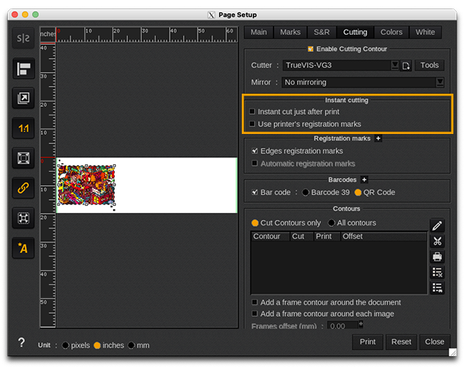Check Use printer's registration marks
The width and height of the screenshot is (465, 367).
(252, 124)
